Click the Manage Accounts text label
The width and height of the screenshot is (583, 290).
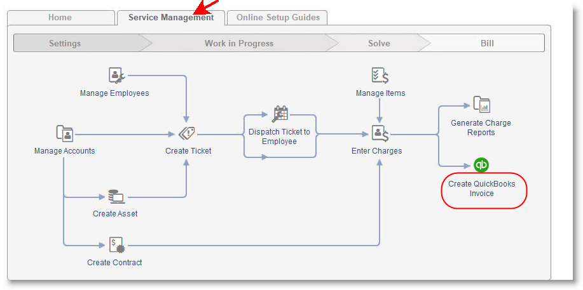pyautogui.click(x=64, y=151)
